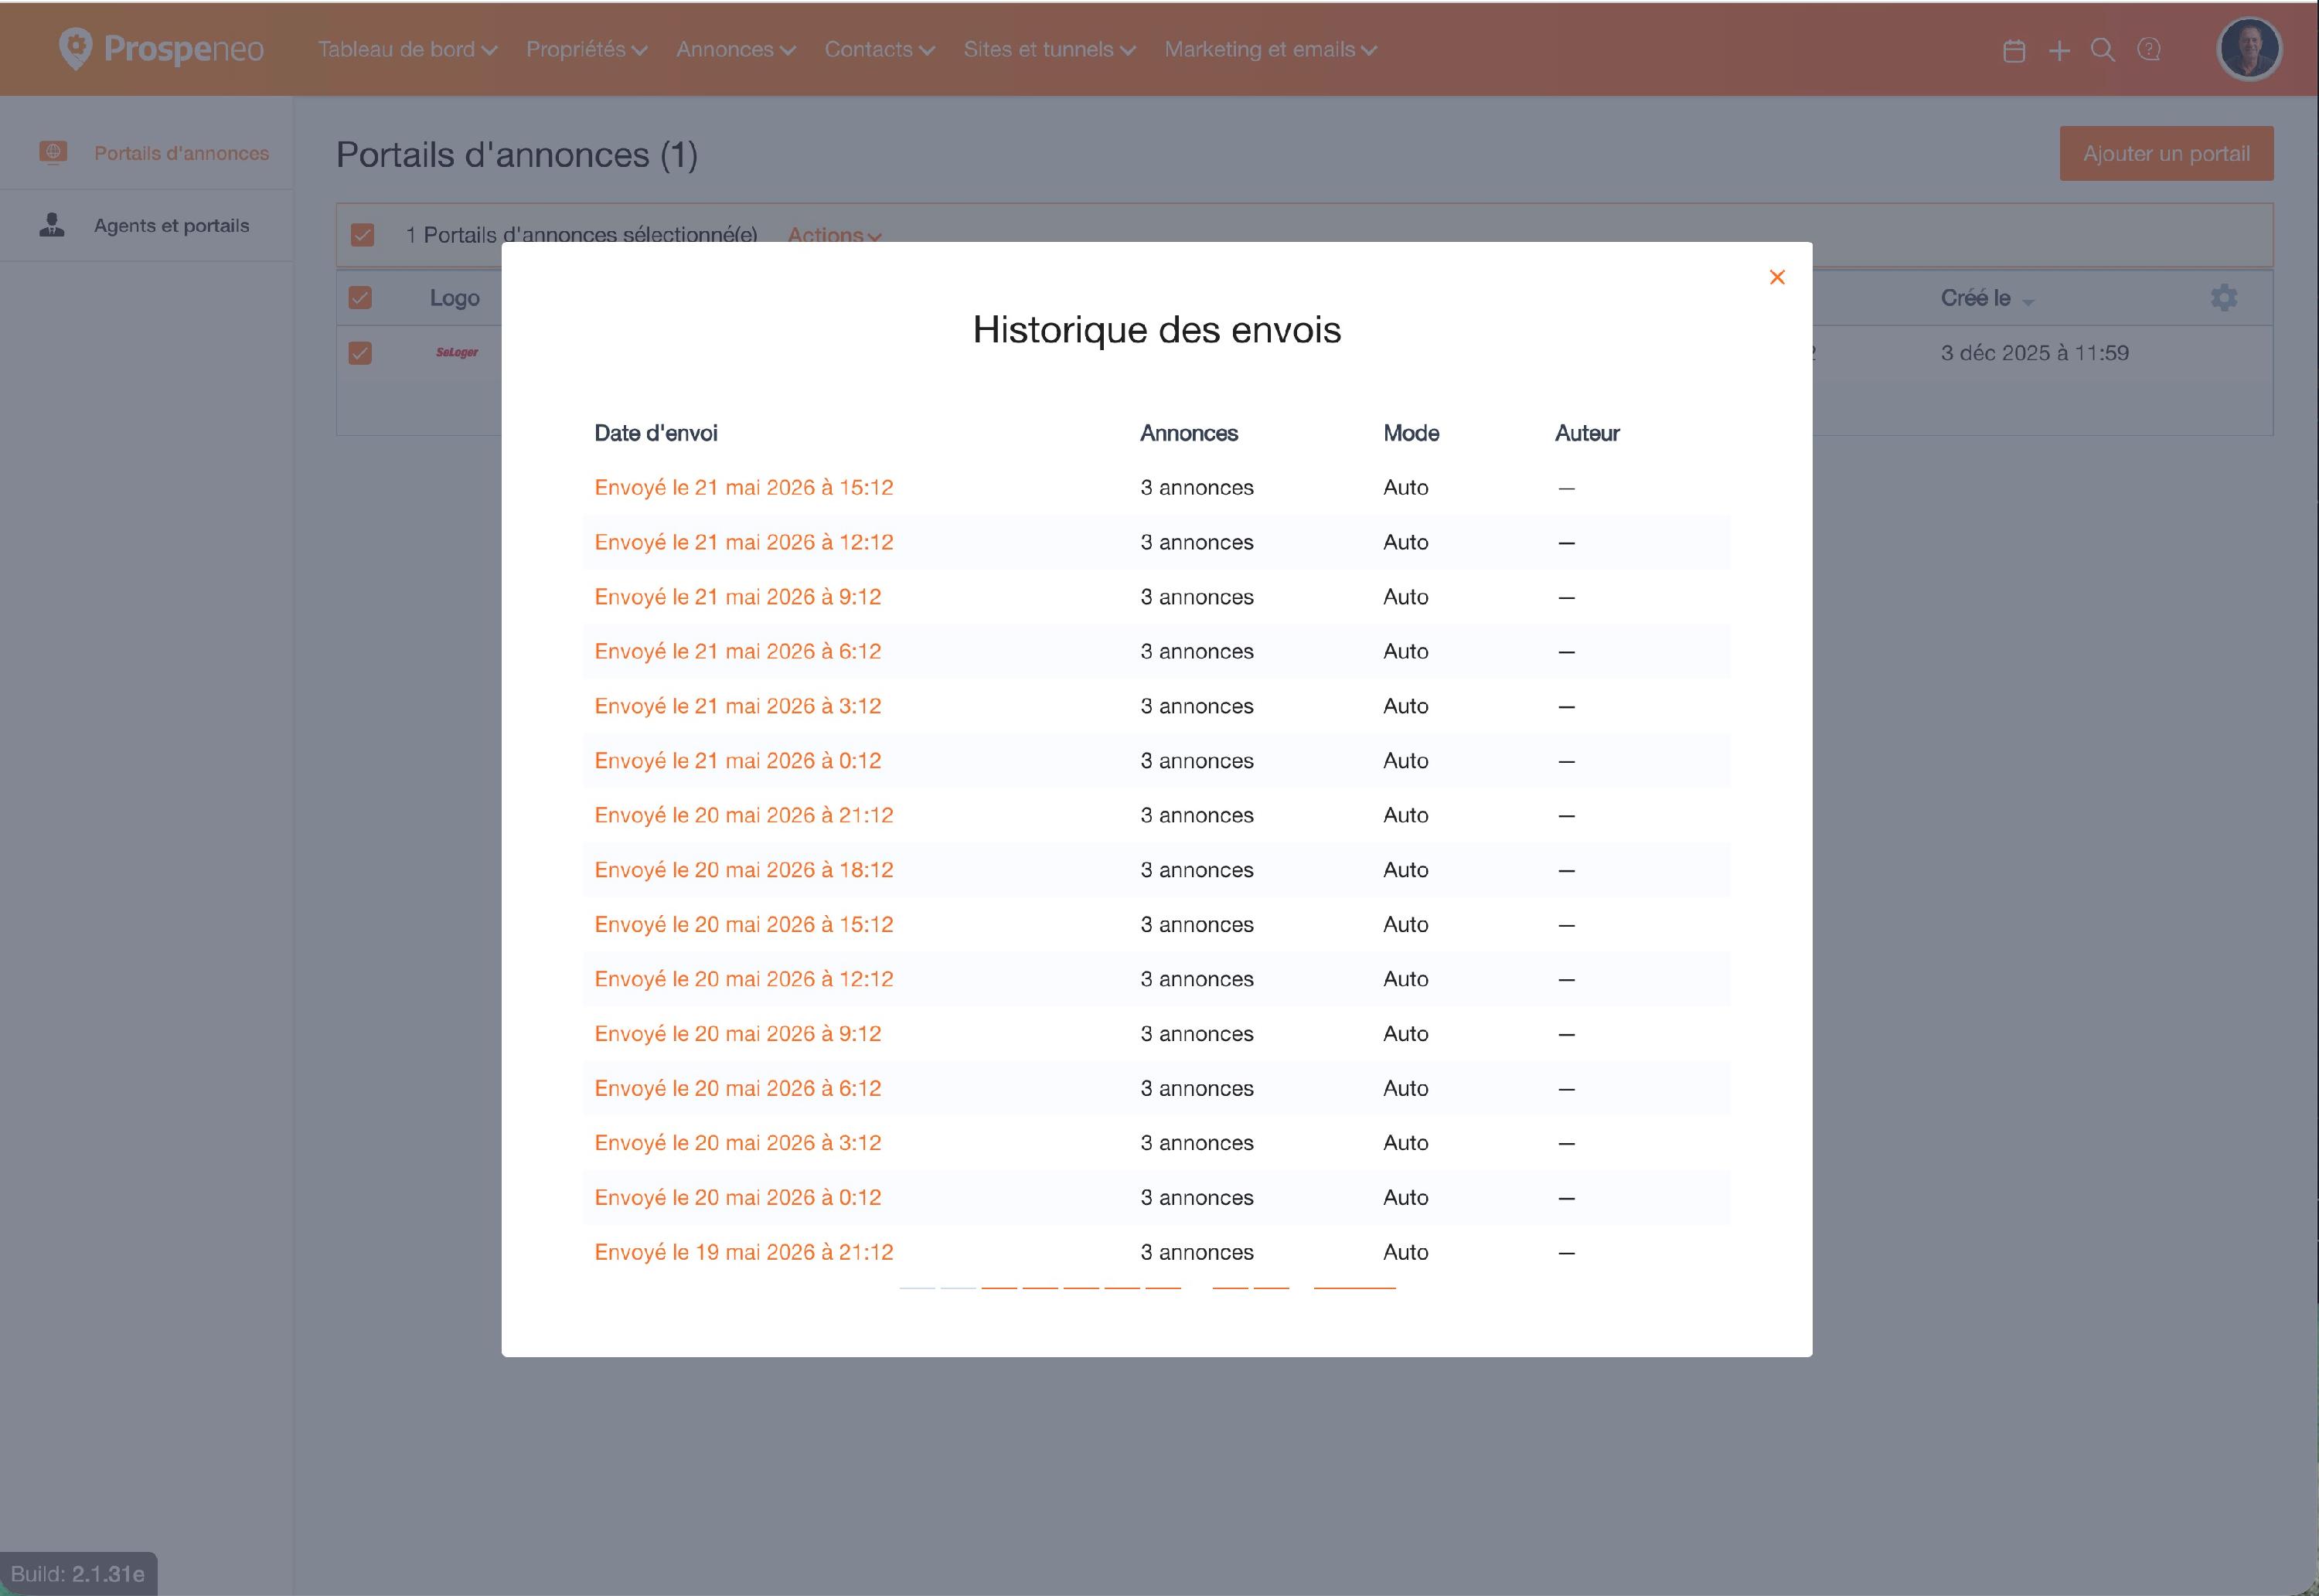Click the Logo column header behind the dialog
The image size is (2319, 1596).
[x=454, y=298]
